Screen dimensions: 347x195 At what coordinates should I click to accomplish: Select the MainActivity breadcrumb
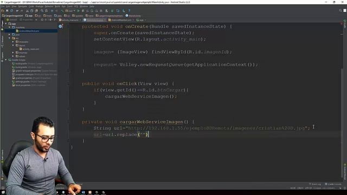click(133, 16)
